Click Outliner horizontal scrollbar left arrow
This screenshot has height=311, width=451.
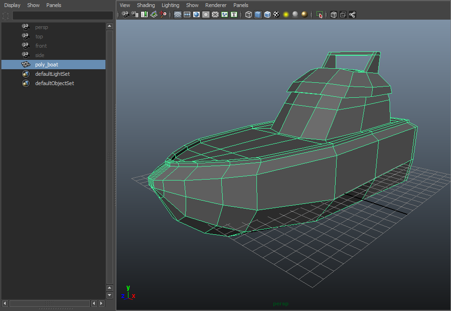point(5,303)
